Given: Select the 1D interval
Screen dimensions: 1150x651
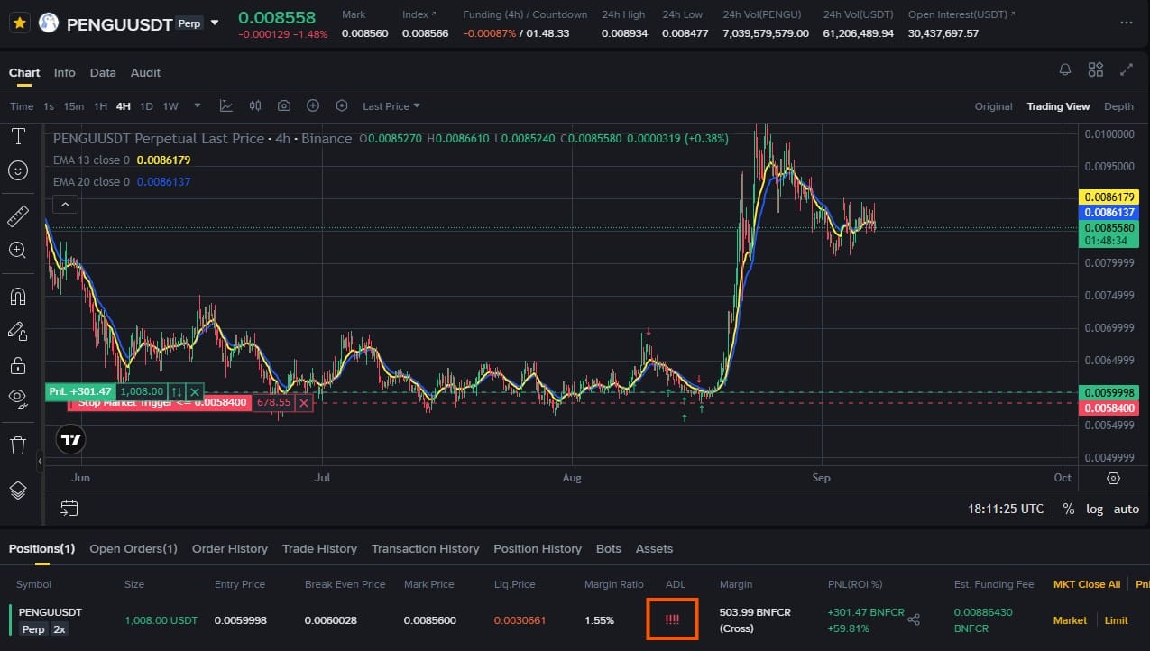Looking at the screenshot, I should 146,106.
